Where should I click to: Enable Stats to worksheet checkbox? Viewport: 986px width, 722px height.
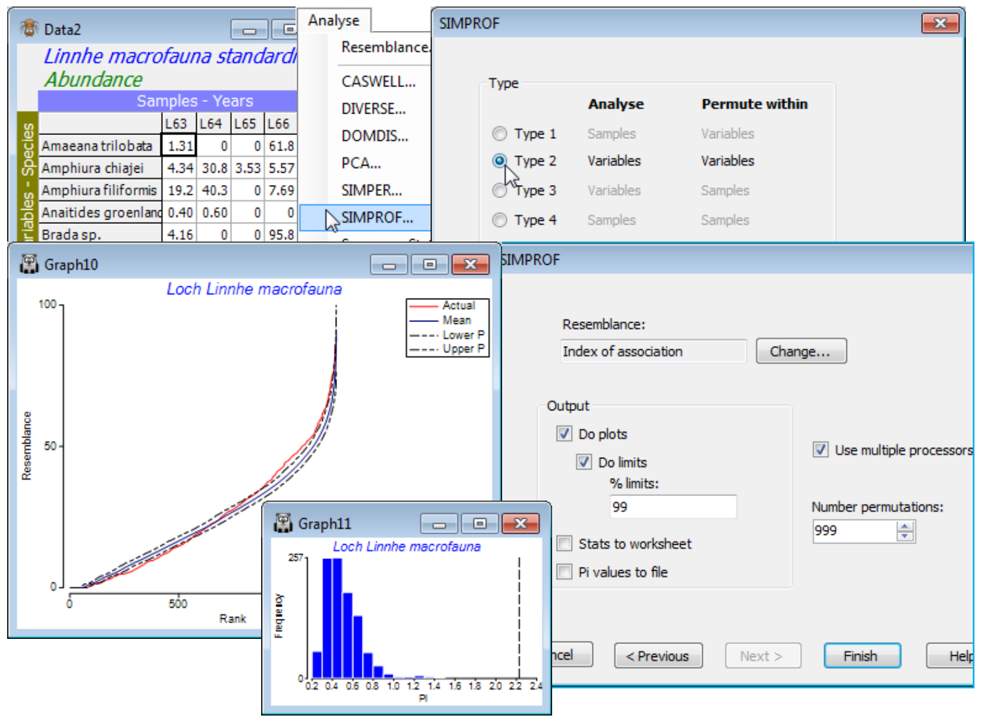pyautogui.click(x=564, y=543)
